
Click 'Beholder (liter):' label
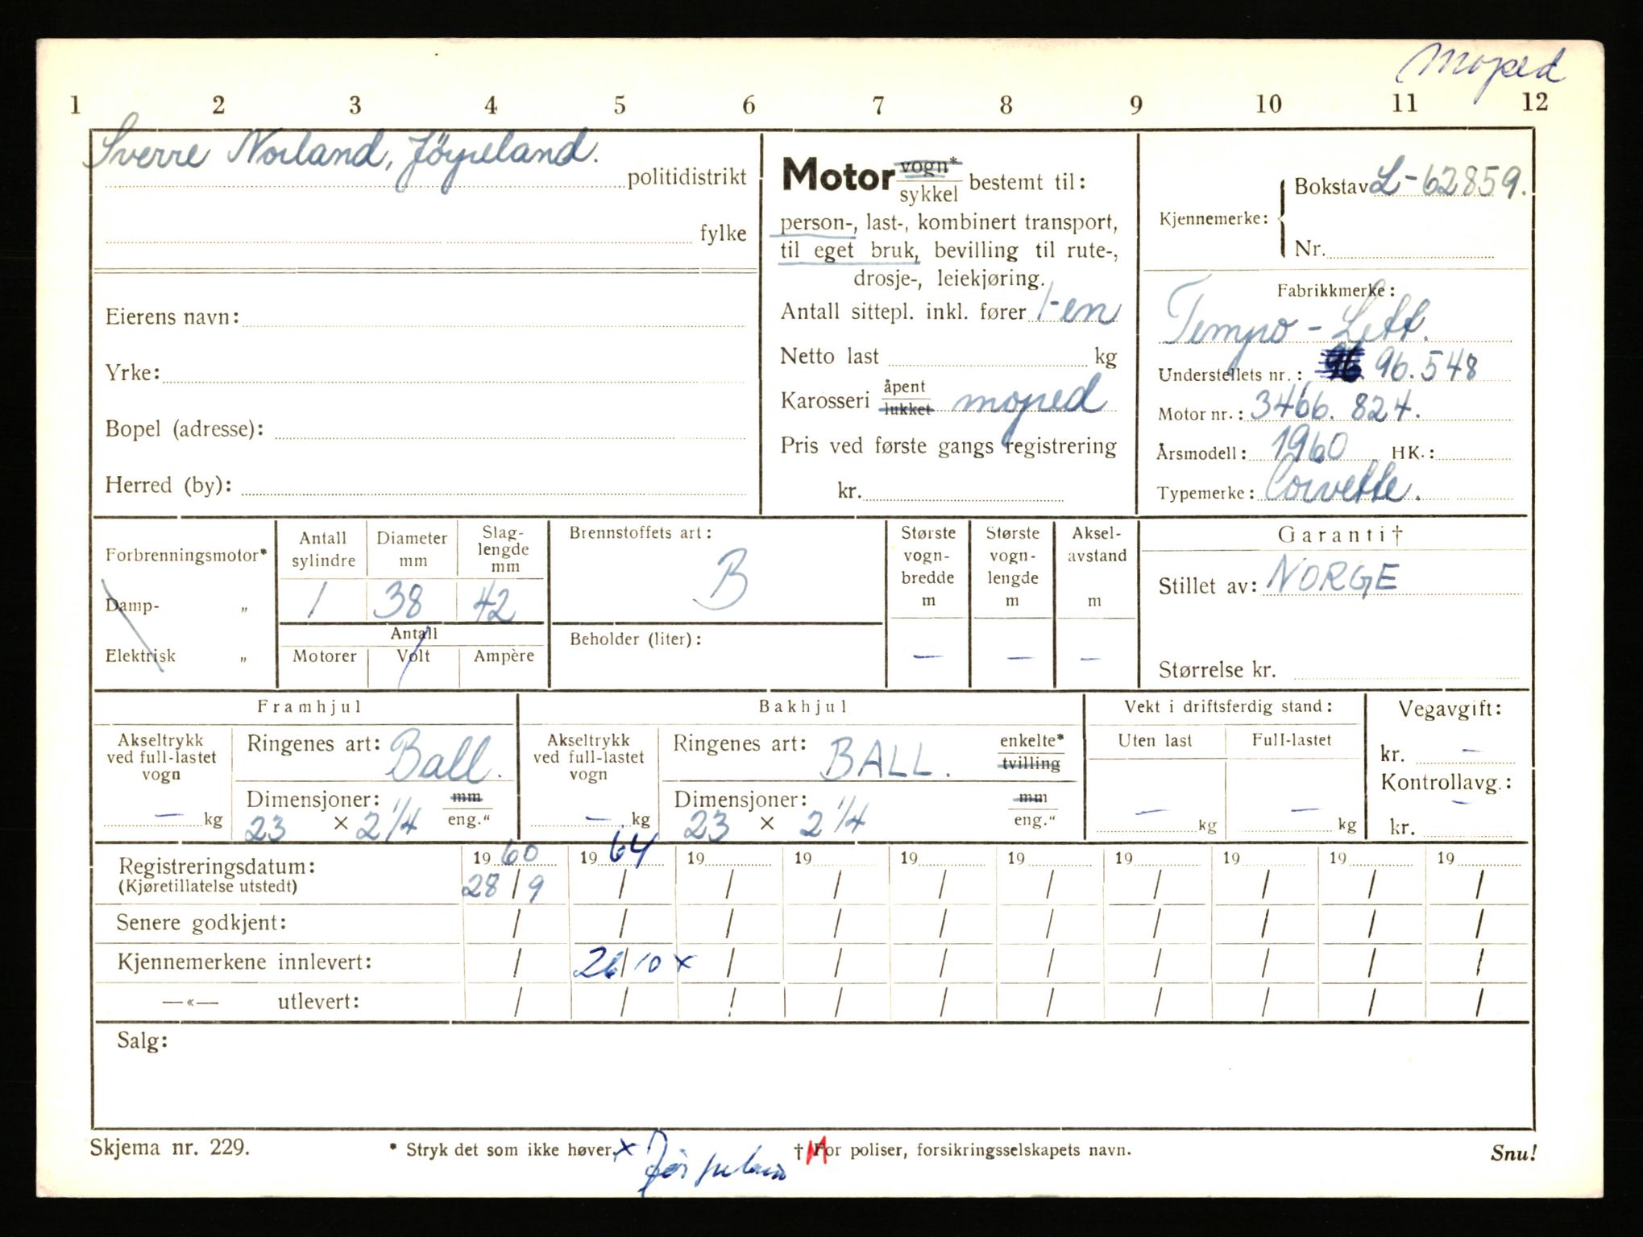pyautogui.click(x=635, y=639)
